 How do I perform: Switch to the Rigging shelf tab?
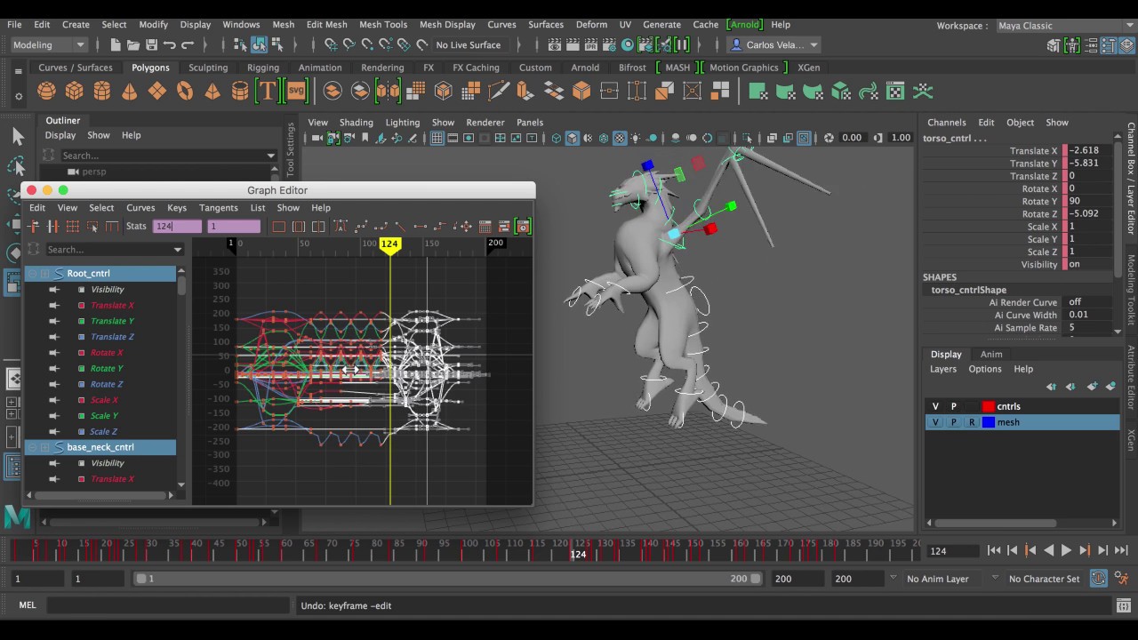click(x=262, y=68)
